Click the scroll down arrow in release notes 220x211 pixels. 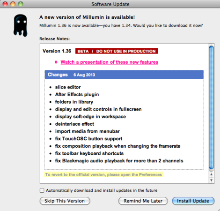point(211,180)
